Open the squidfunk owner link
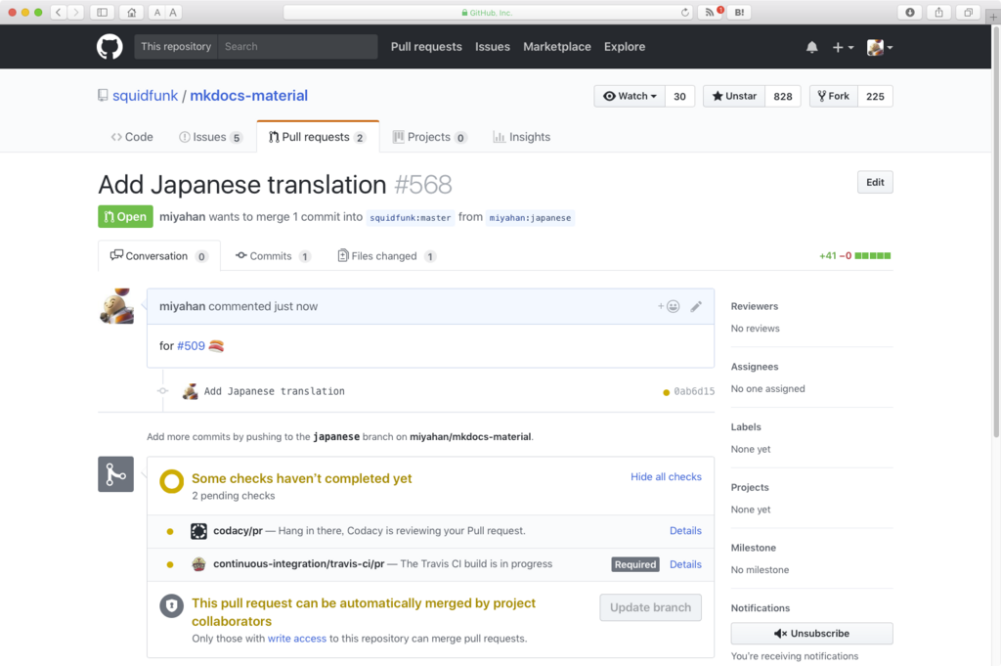This screenshot has height=666, width=1001. (145, 95)
